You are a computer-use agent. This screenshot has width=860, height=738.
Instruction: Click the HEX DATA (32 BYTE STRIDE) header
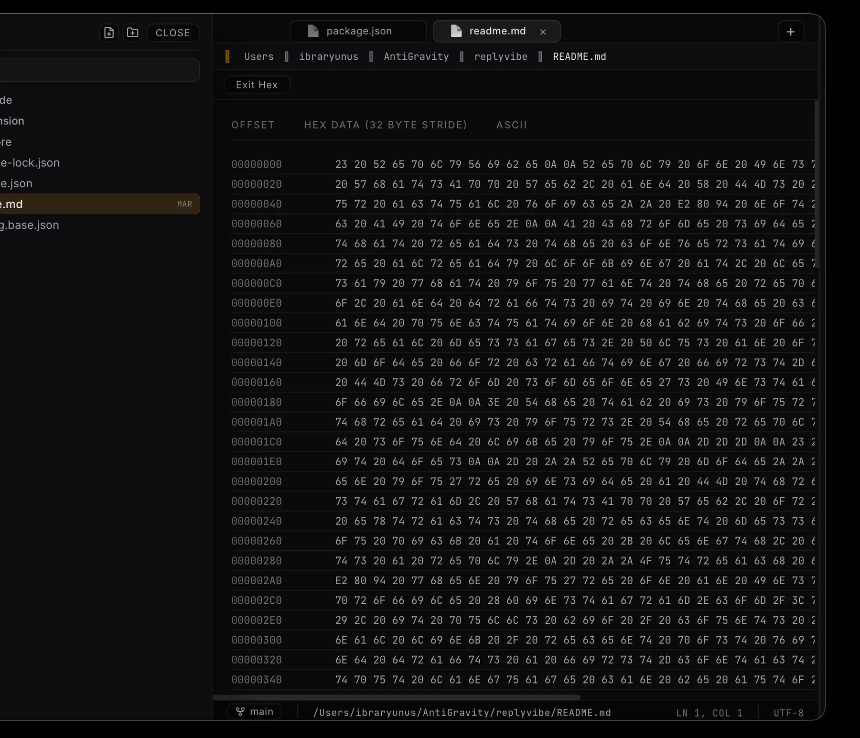[386, 125]
